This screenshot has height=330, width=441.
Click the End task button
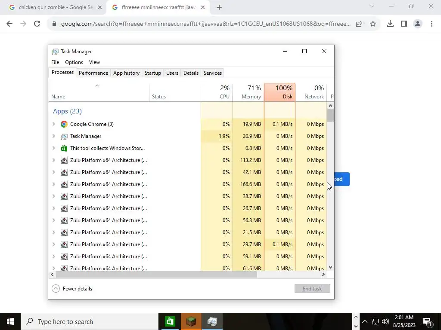[312, 289]
